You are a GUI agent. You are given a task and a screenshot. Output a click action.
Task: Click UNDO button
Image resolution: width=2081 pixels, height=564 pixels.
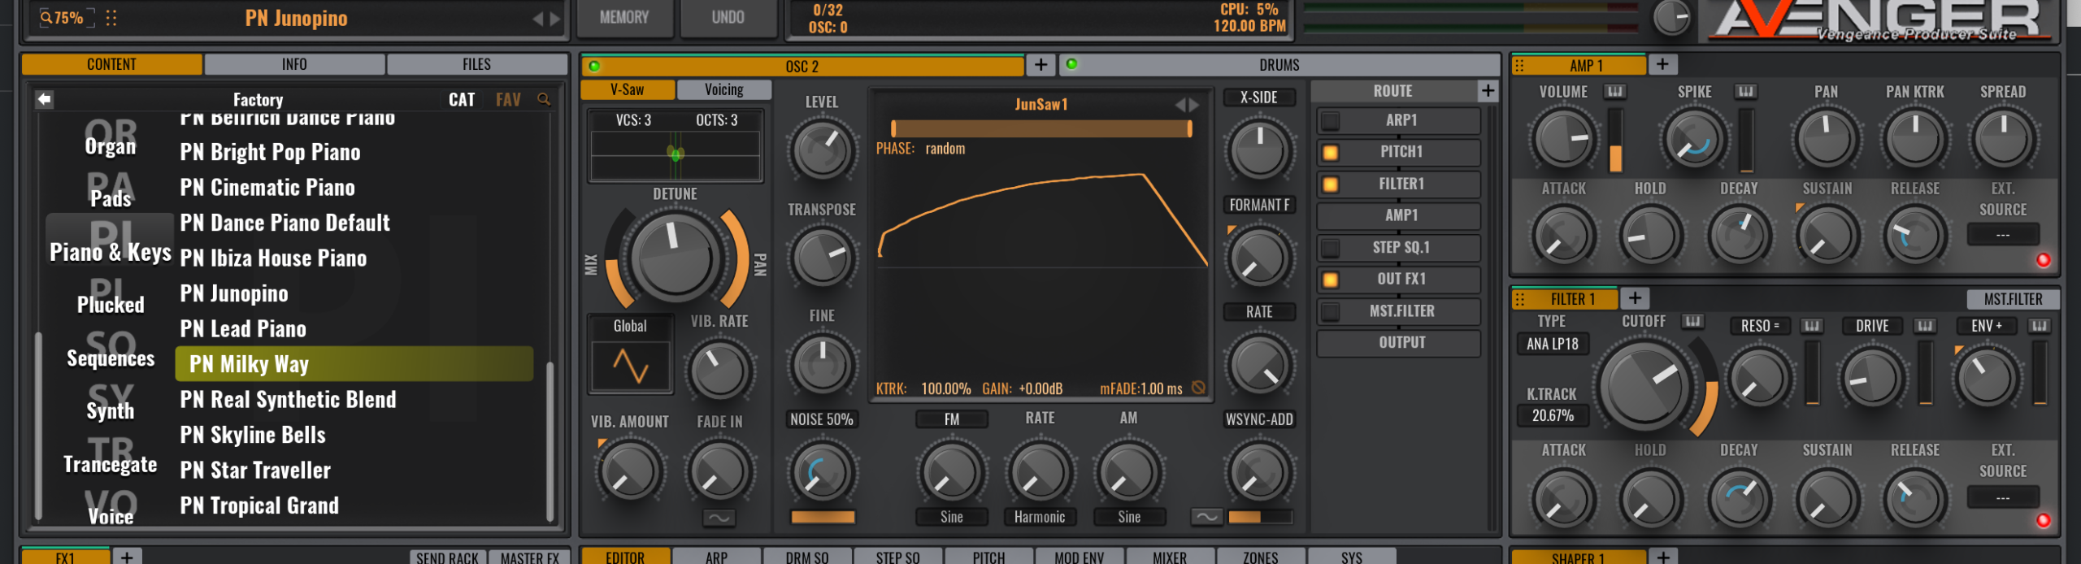pos(728,18)
